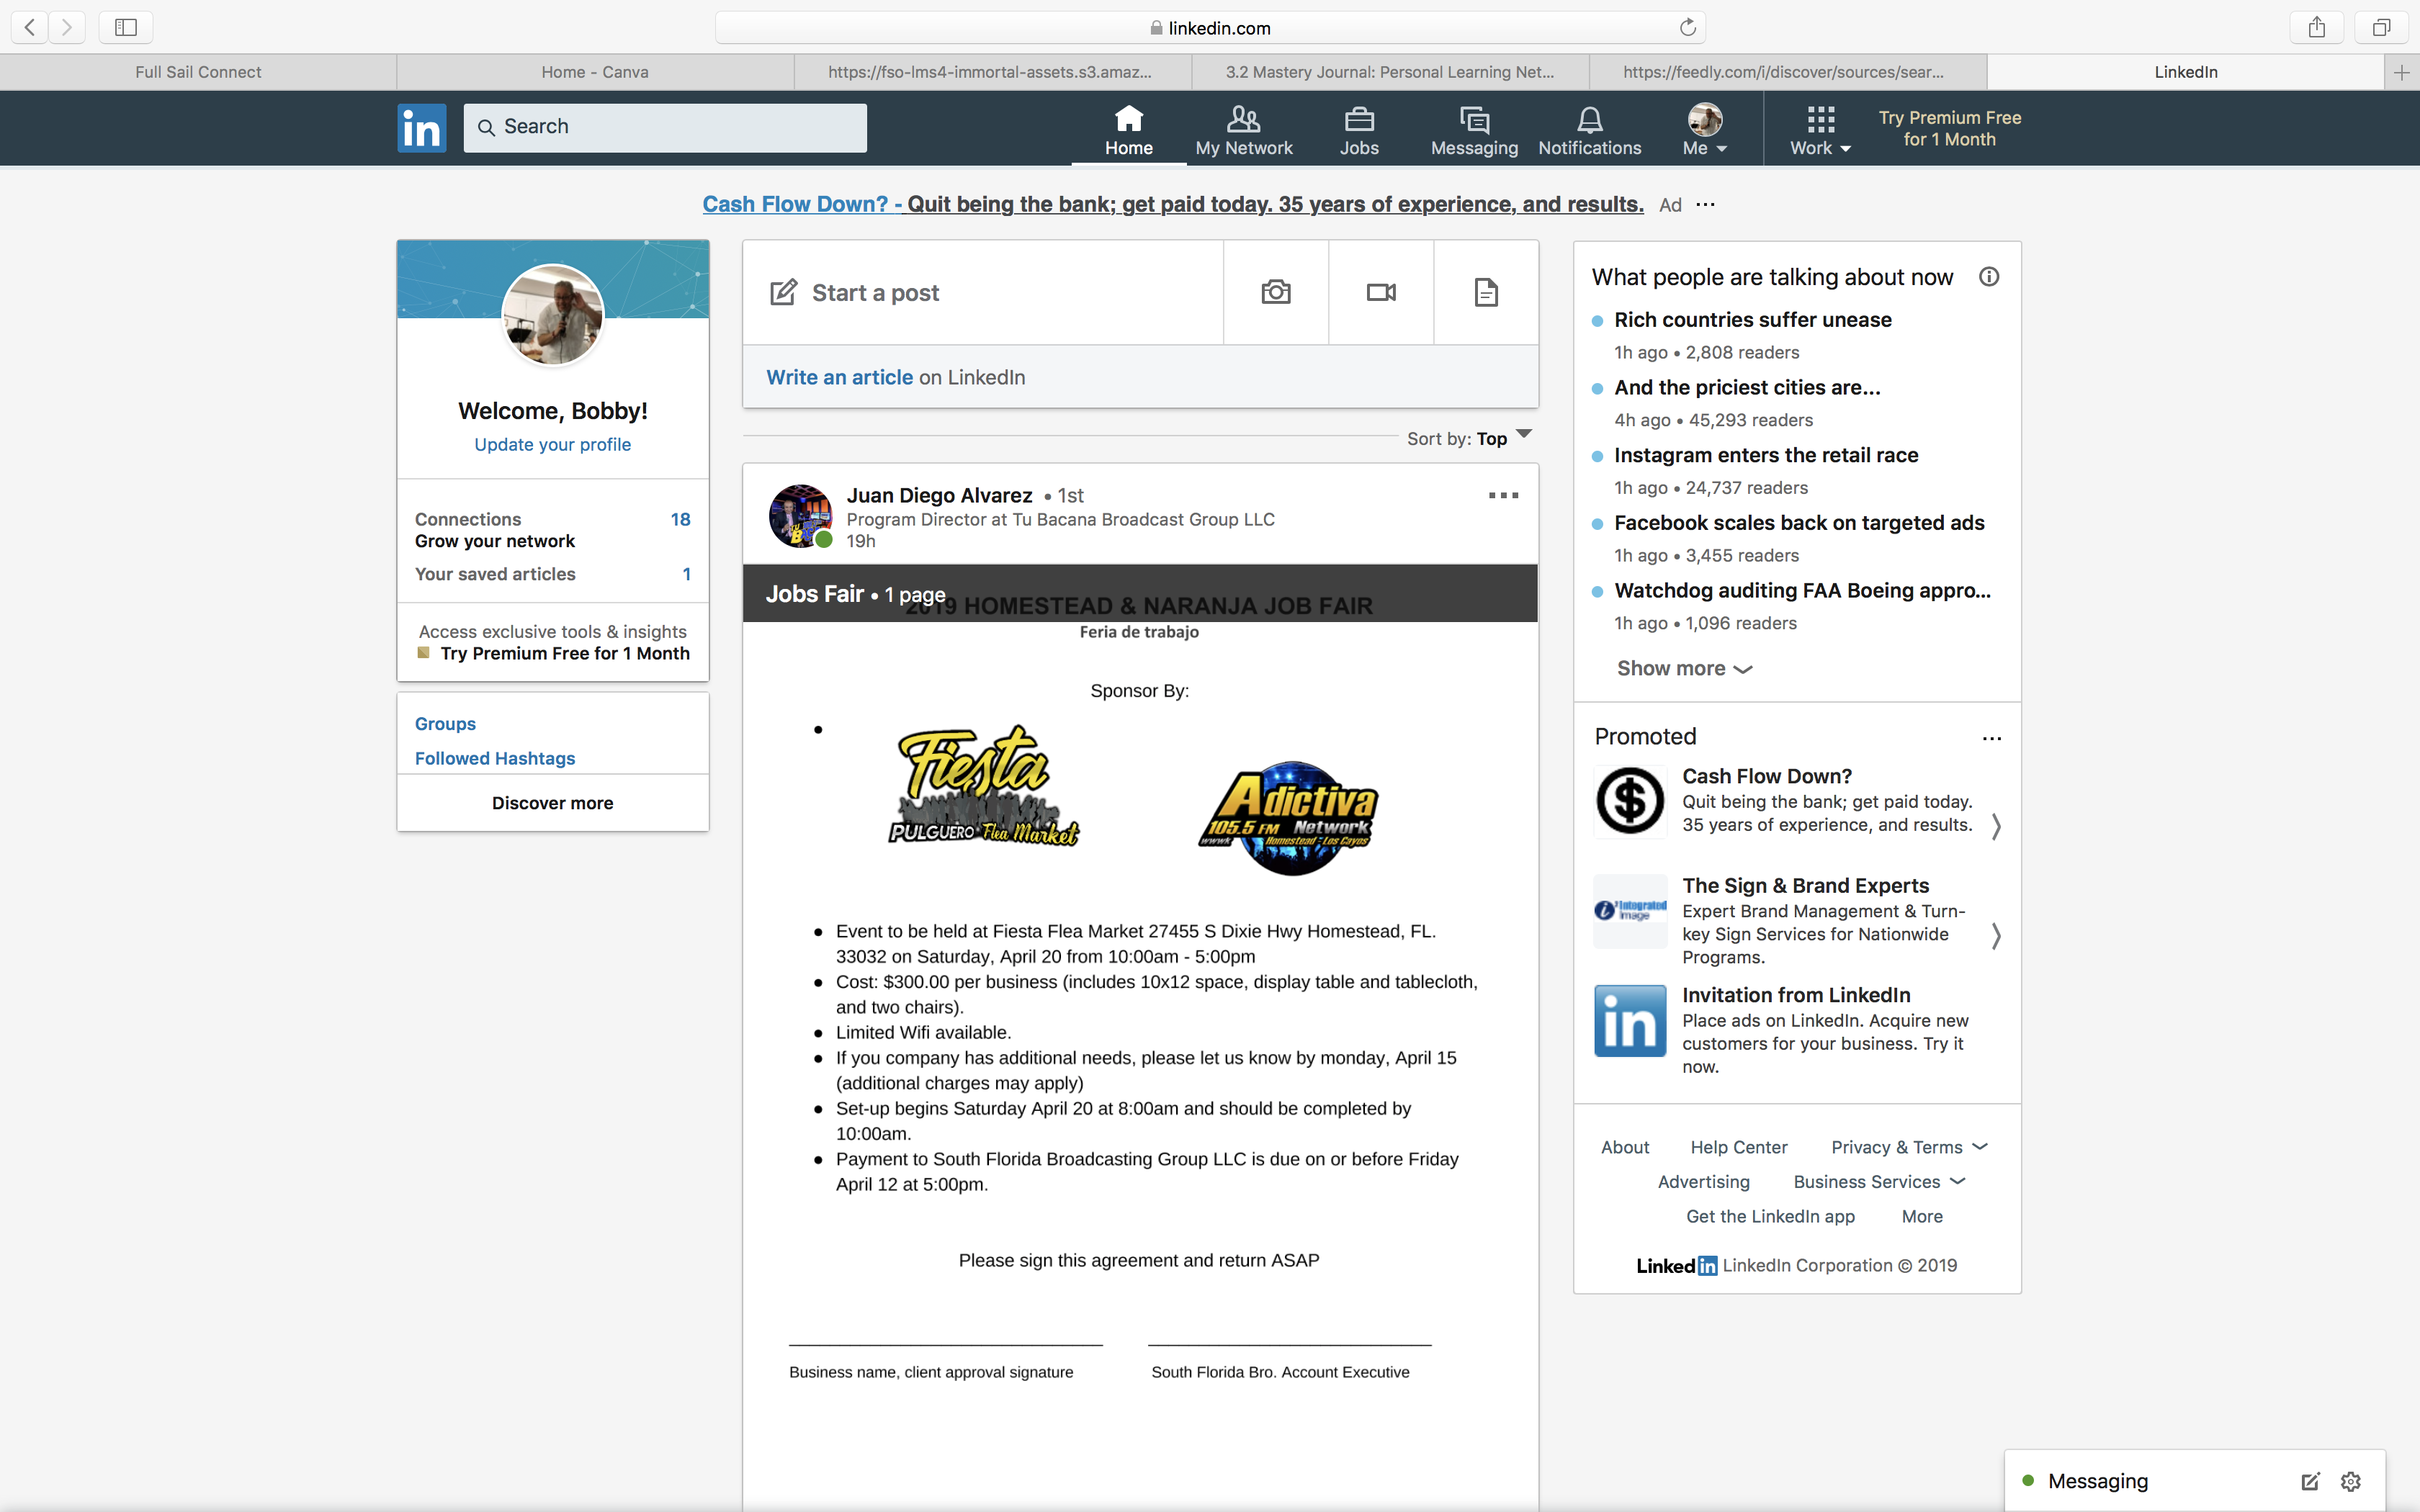Click the compose message icon in Messaging bar

click(2310, 1481)
